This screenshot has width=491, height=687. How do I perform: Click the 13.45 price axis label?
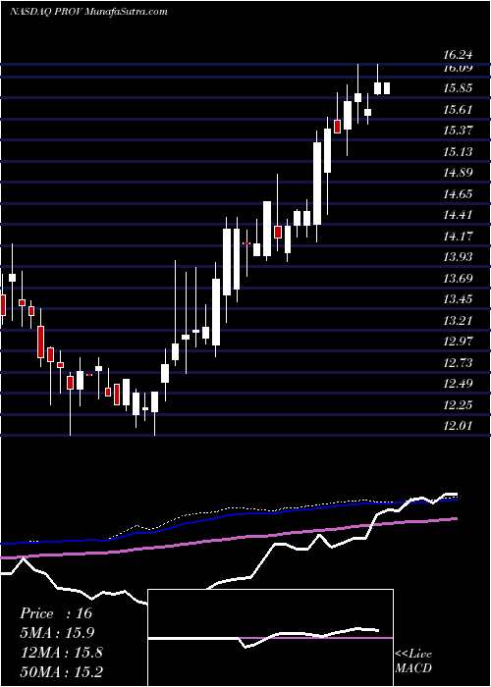click(x=459, y=299)
